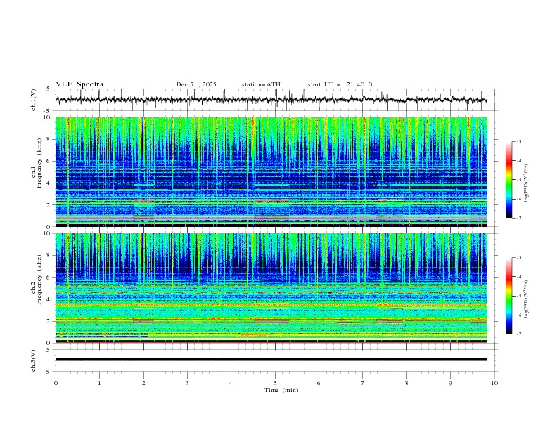This screenshot has width=557, height=430.
Task: Click time axis tick label '1'
Action: pyautogui.click(x=99, y=383)
